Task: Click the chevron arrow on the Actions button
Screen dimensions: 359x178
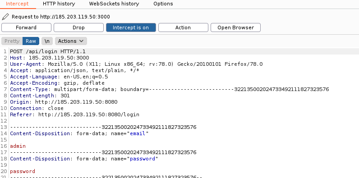Action: 81,41
